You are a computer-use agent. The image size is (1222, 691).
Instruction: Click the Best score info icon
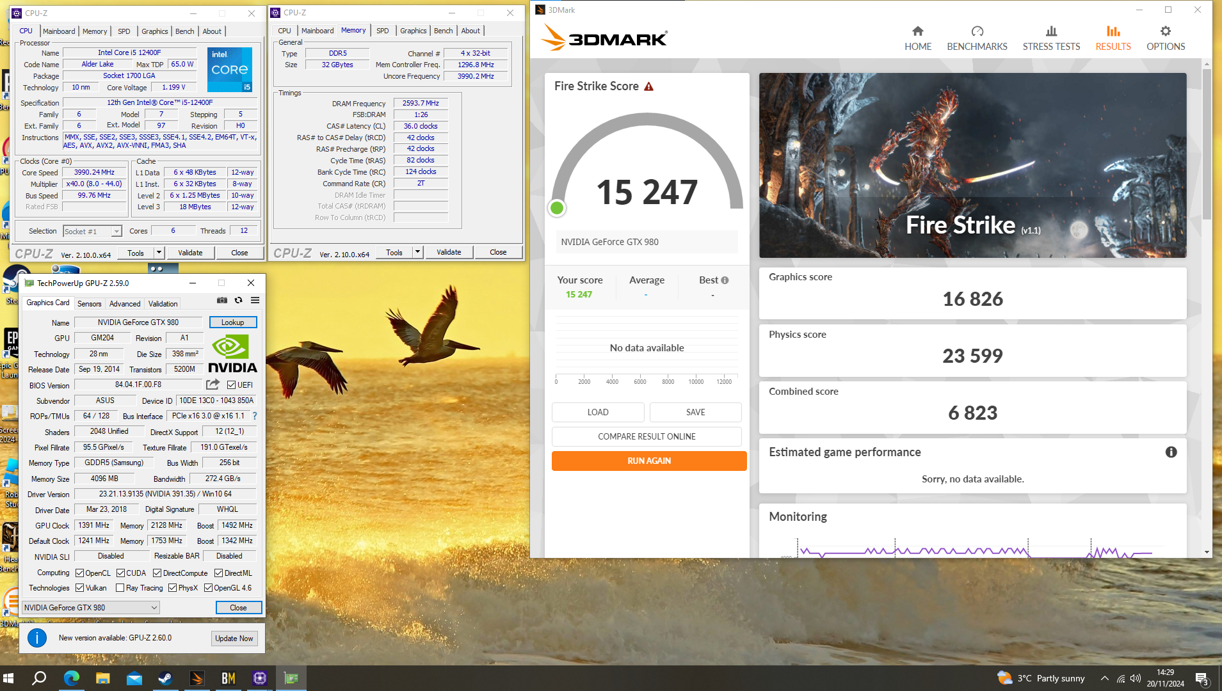pos(725,280)
